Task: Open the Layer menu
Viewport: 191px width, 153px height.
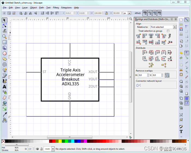Action: tap(25, 8)
